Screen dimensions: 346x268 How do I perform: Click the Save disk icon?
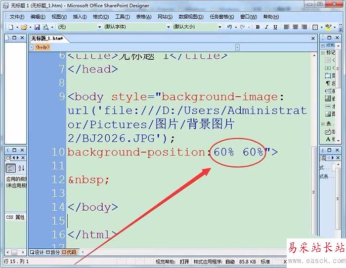click(37, 27)
